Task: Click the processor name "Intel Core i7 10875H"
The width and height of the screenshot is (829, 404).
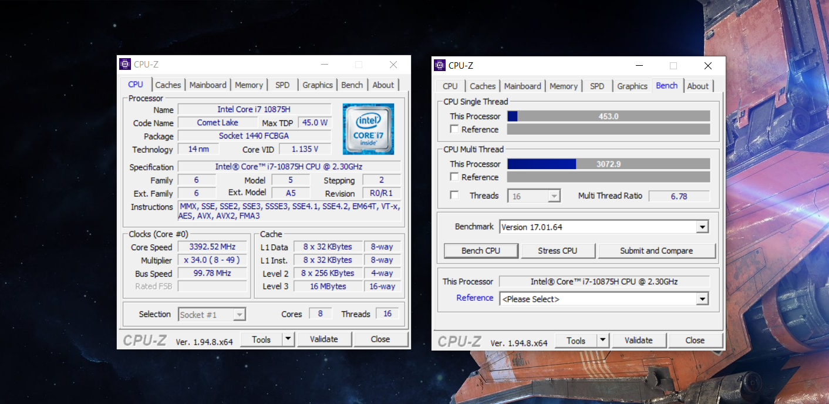Action: 254,110
